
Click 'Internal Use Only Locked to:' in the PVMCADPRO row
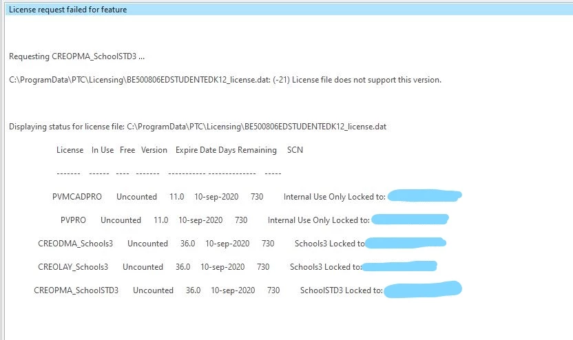click(x=335, y=197)
